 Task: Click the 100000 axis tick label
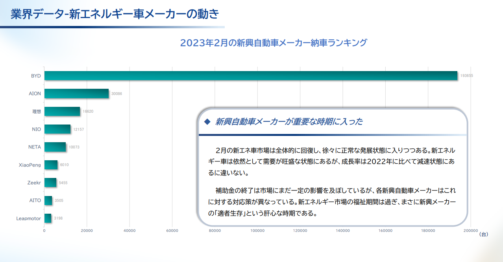point(257,231)
